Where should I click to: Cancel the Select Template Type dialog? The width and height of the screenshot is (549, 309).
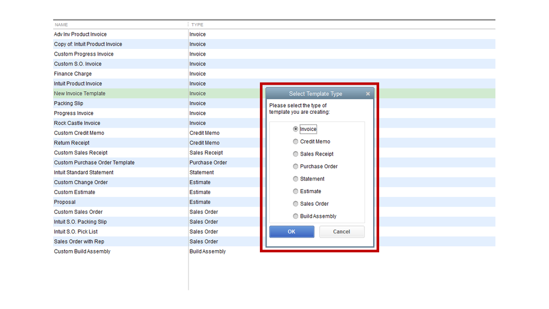click(x=342, y=231)
